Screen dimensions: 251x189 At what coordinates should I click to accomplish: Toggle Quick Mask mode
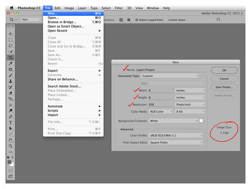(x=11, y=171)
